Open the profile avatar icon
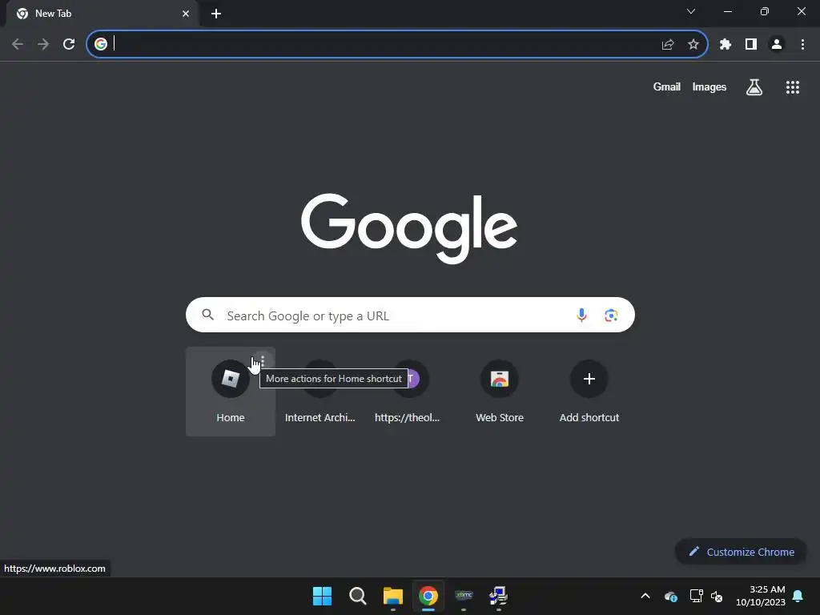The width and height of the screenshot is (820, 615). point(777,44)
